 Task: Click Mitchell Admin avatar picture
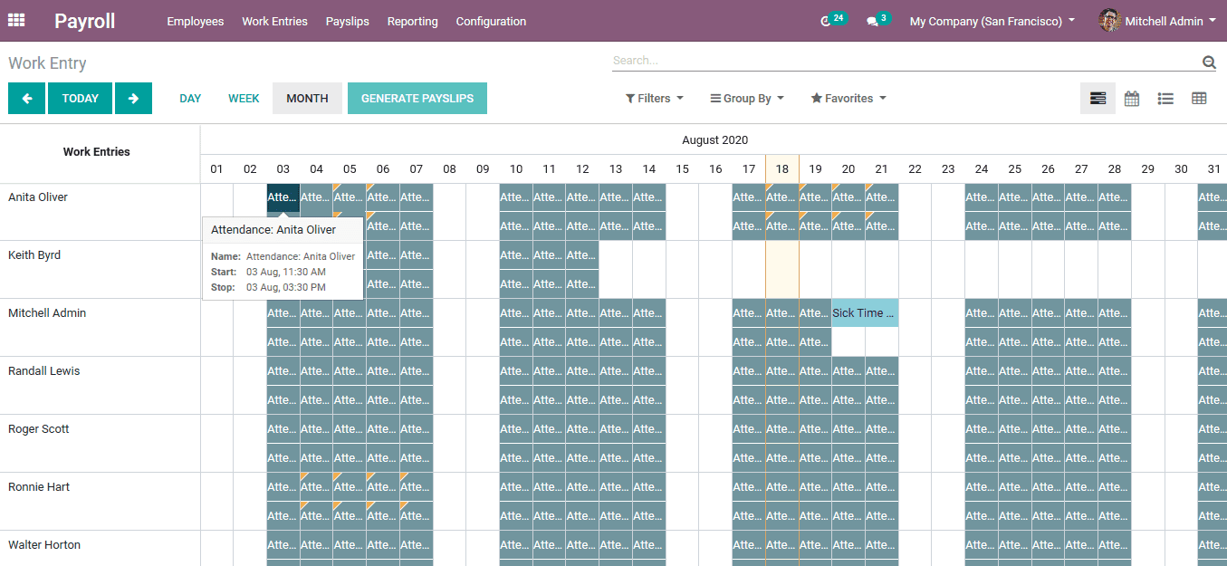(x=1109, y=21)
